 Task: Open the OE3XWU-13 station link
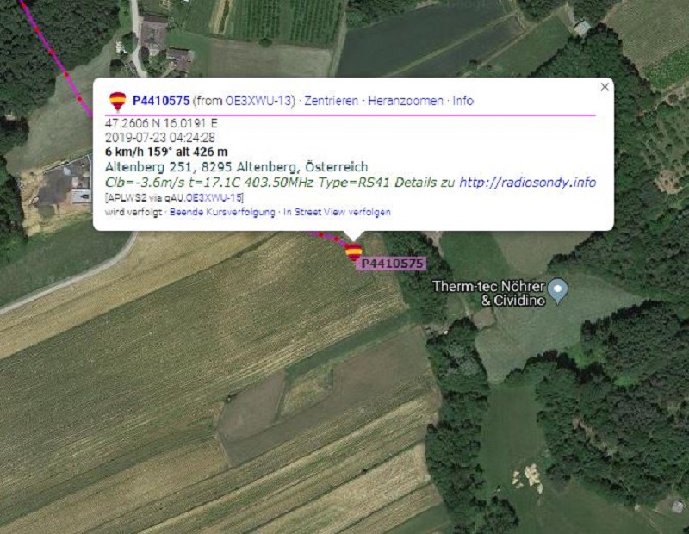point(258,101)
